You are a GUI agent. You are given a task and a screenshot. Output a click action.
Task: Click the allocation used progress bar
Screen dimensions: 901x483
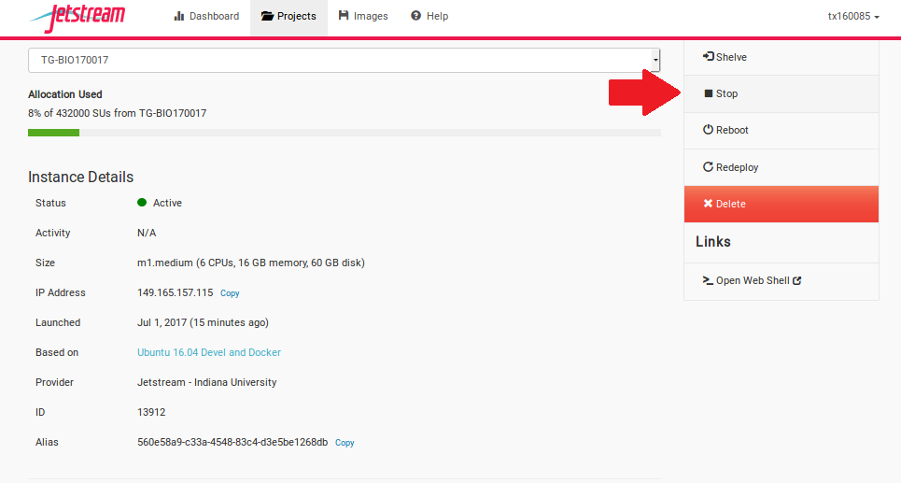[345, 133]
